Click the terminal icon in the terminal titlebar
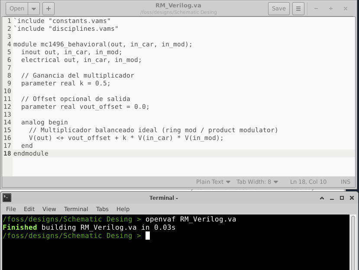 click(6, 198)
